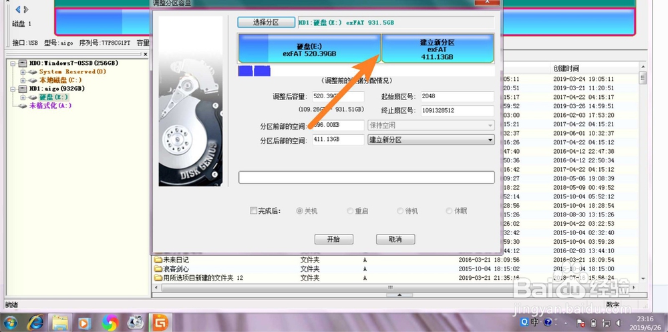
Task: Select the 硬盘(E:) exFAT 520.39GB partition block
Action: (309, 49)
